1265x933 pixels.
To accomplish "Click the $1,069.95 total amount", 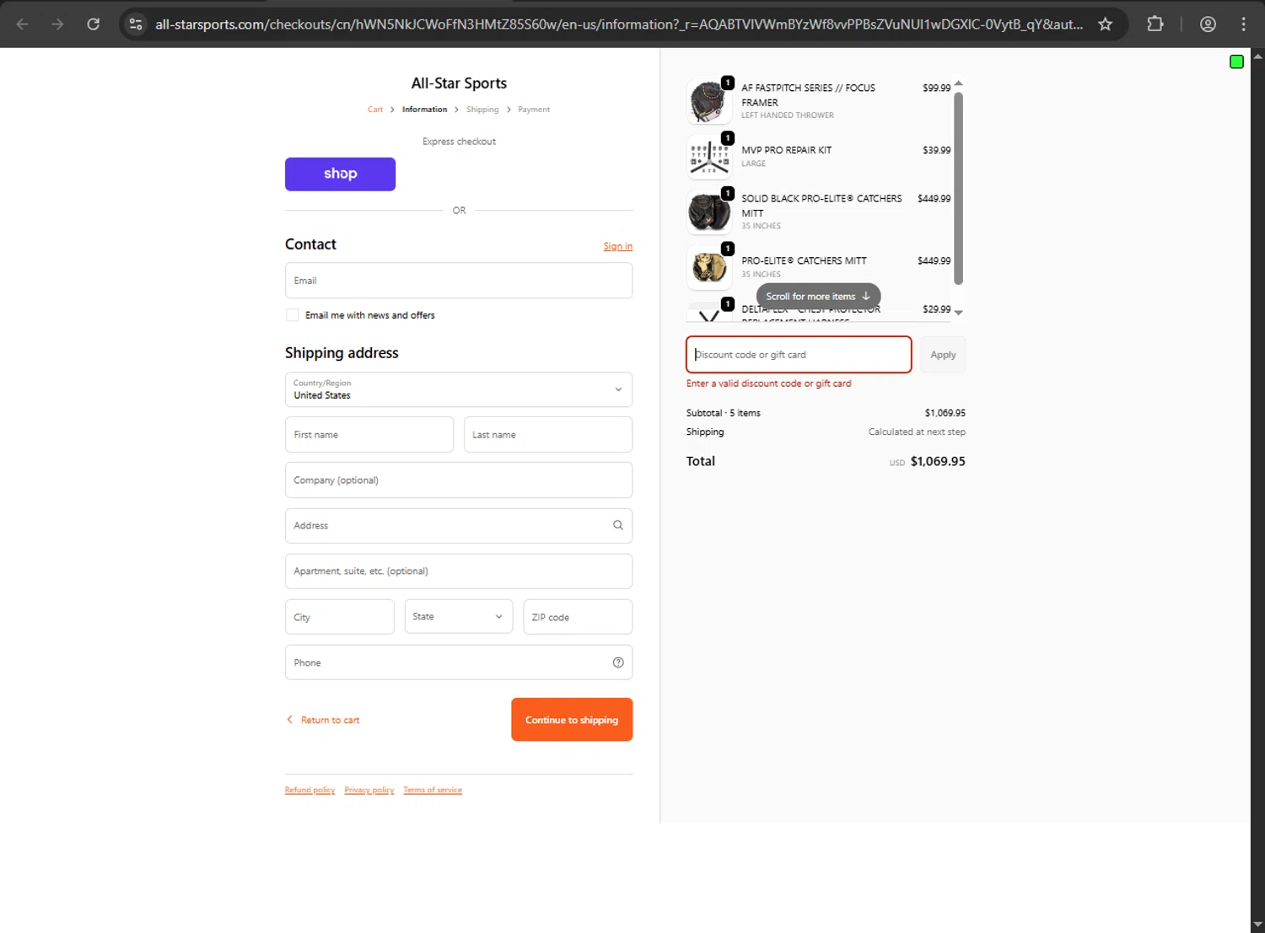I will pyautogui.click(x=938, y=461).
